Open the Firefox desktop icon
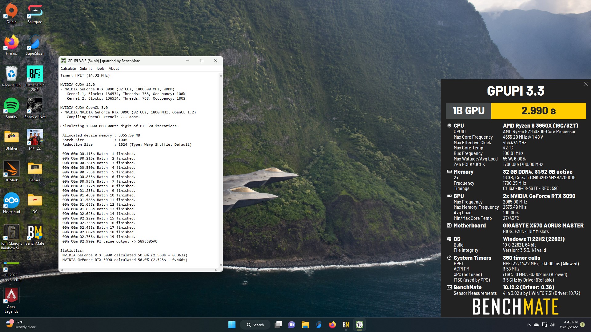591x332 pixels. coord(11,45)
